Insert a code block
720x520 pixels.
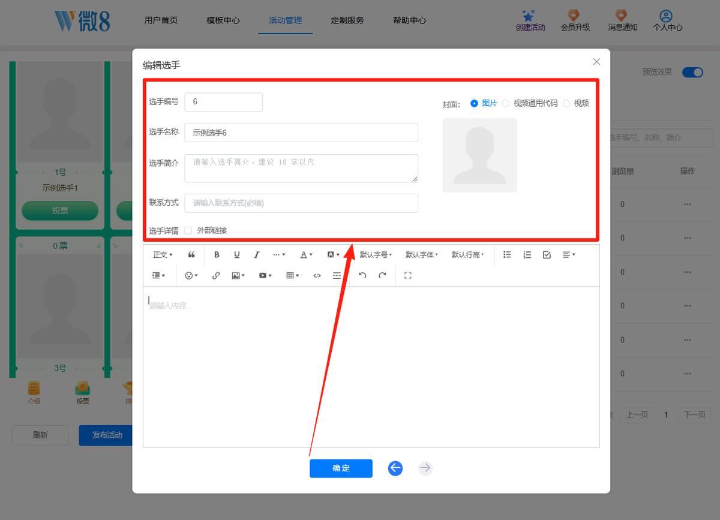tap(317, 275)
